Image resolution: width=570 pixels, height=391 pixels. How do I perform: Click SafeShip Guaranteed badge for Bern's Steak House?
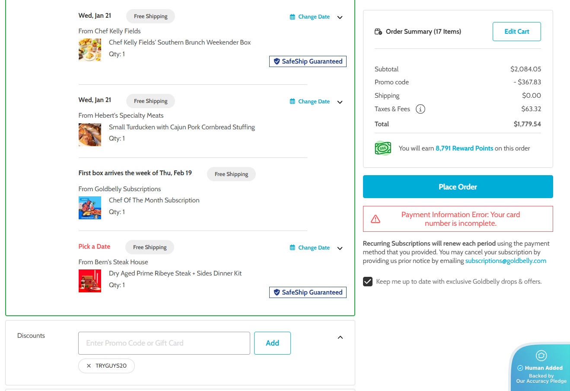point(308,292)
